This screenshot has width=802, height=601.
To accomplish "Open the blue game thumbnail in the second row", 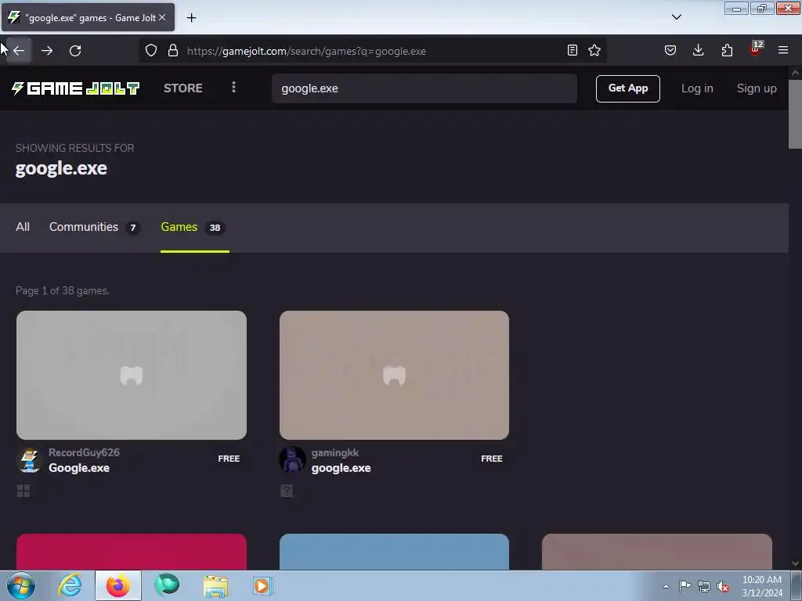I will [395, 552].
